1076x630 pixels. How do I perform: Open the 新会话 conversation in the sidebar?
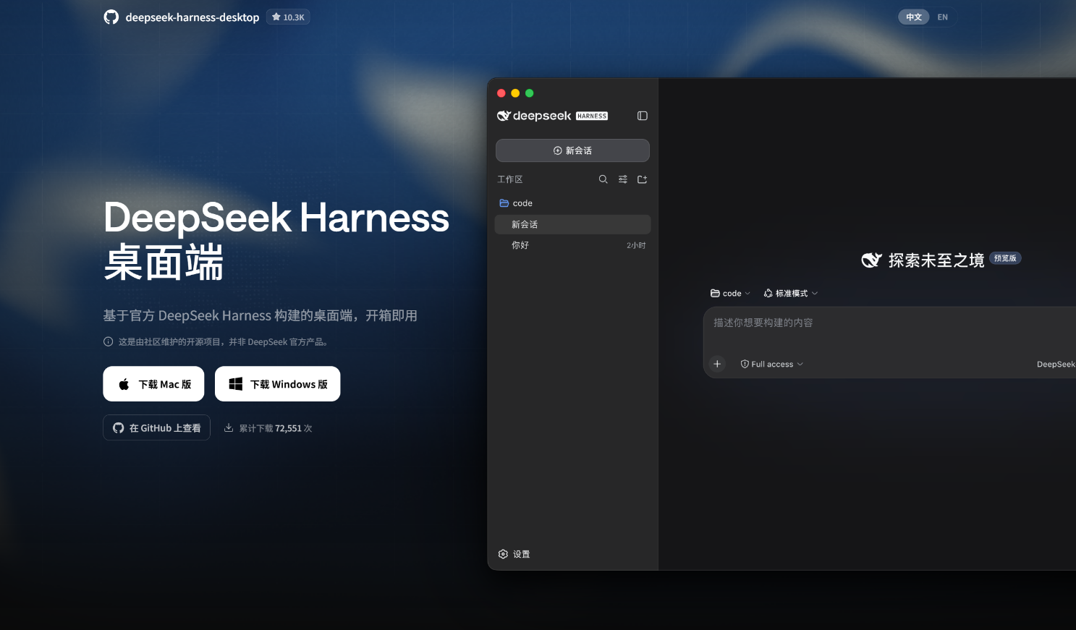point(572,224)
